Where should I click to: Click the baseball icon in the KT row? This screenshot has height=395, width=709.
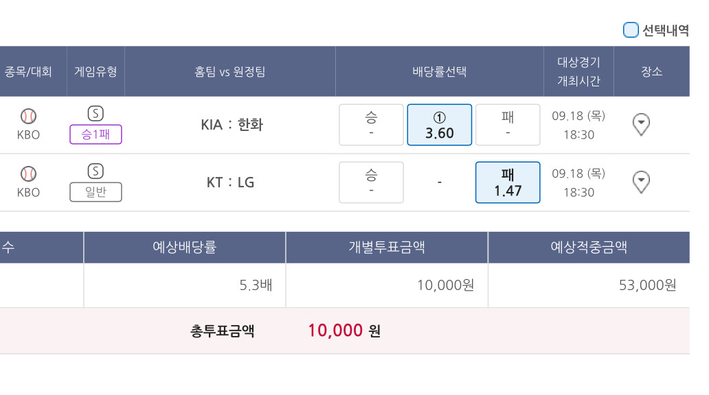tap(28, 173)
